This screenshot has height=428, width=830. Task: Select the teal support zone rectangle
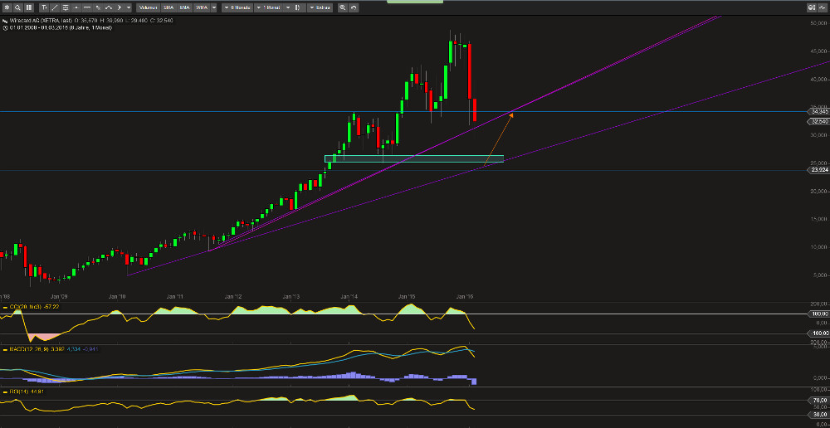pos(414,158)
